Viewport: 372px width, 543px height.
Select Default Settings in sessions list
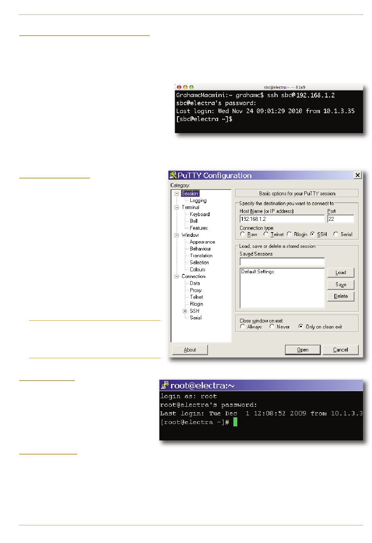point(258,272)
